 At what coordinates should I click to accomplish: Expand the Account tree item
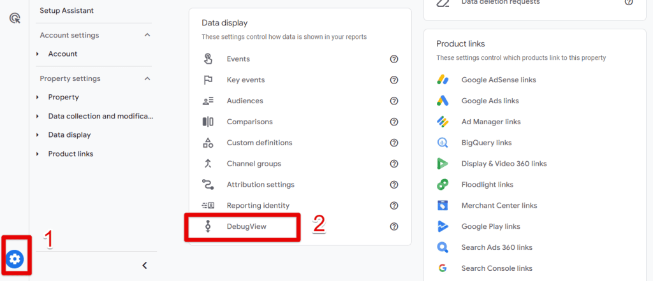click(38, 54)
